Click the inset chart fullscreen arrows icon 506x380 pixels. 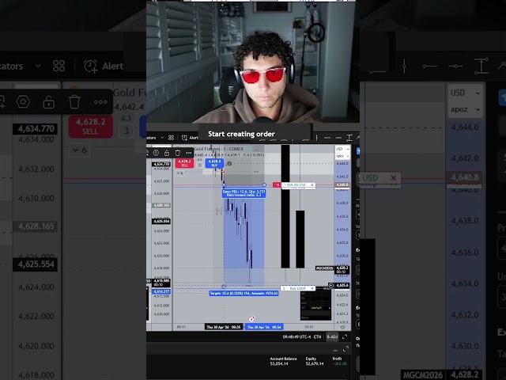click(x=345, y=336)
